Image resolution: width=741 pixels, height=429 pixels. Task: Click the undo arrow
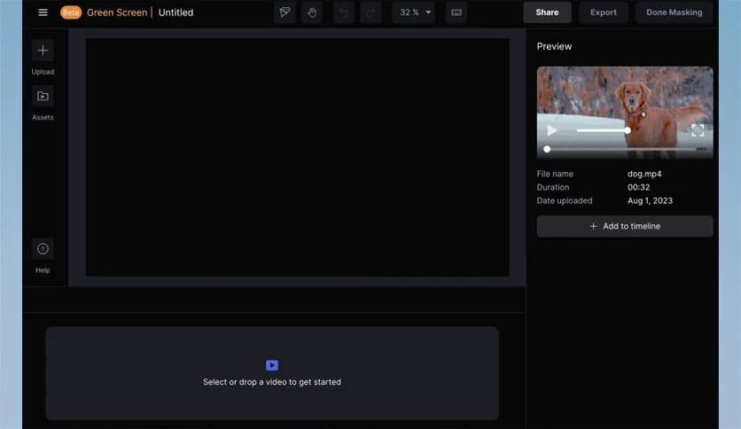pyautogui.click(x=344, y=12)
